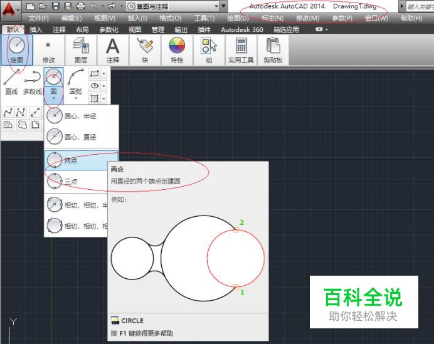Click the rectangle tool icon
This screenshot has height=344, width=434.
[x=95, y=73]
